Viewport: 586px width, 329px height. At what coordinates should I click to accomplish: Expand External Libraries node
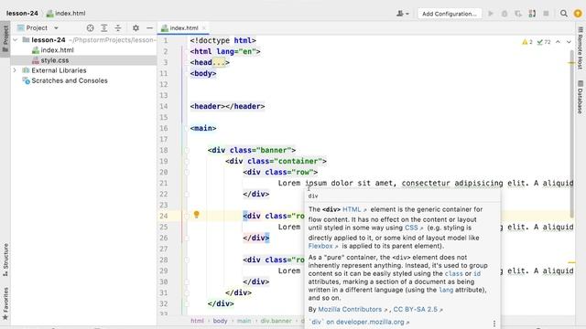click(x=15, y=70)
